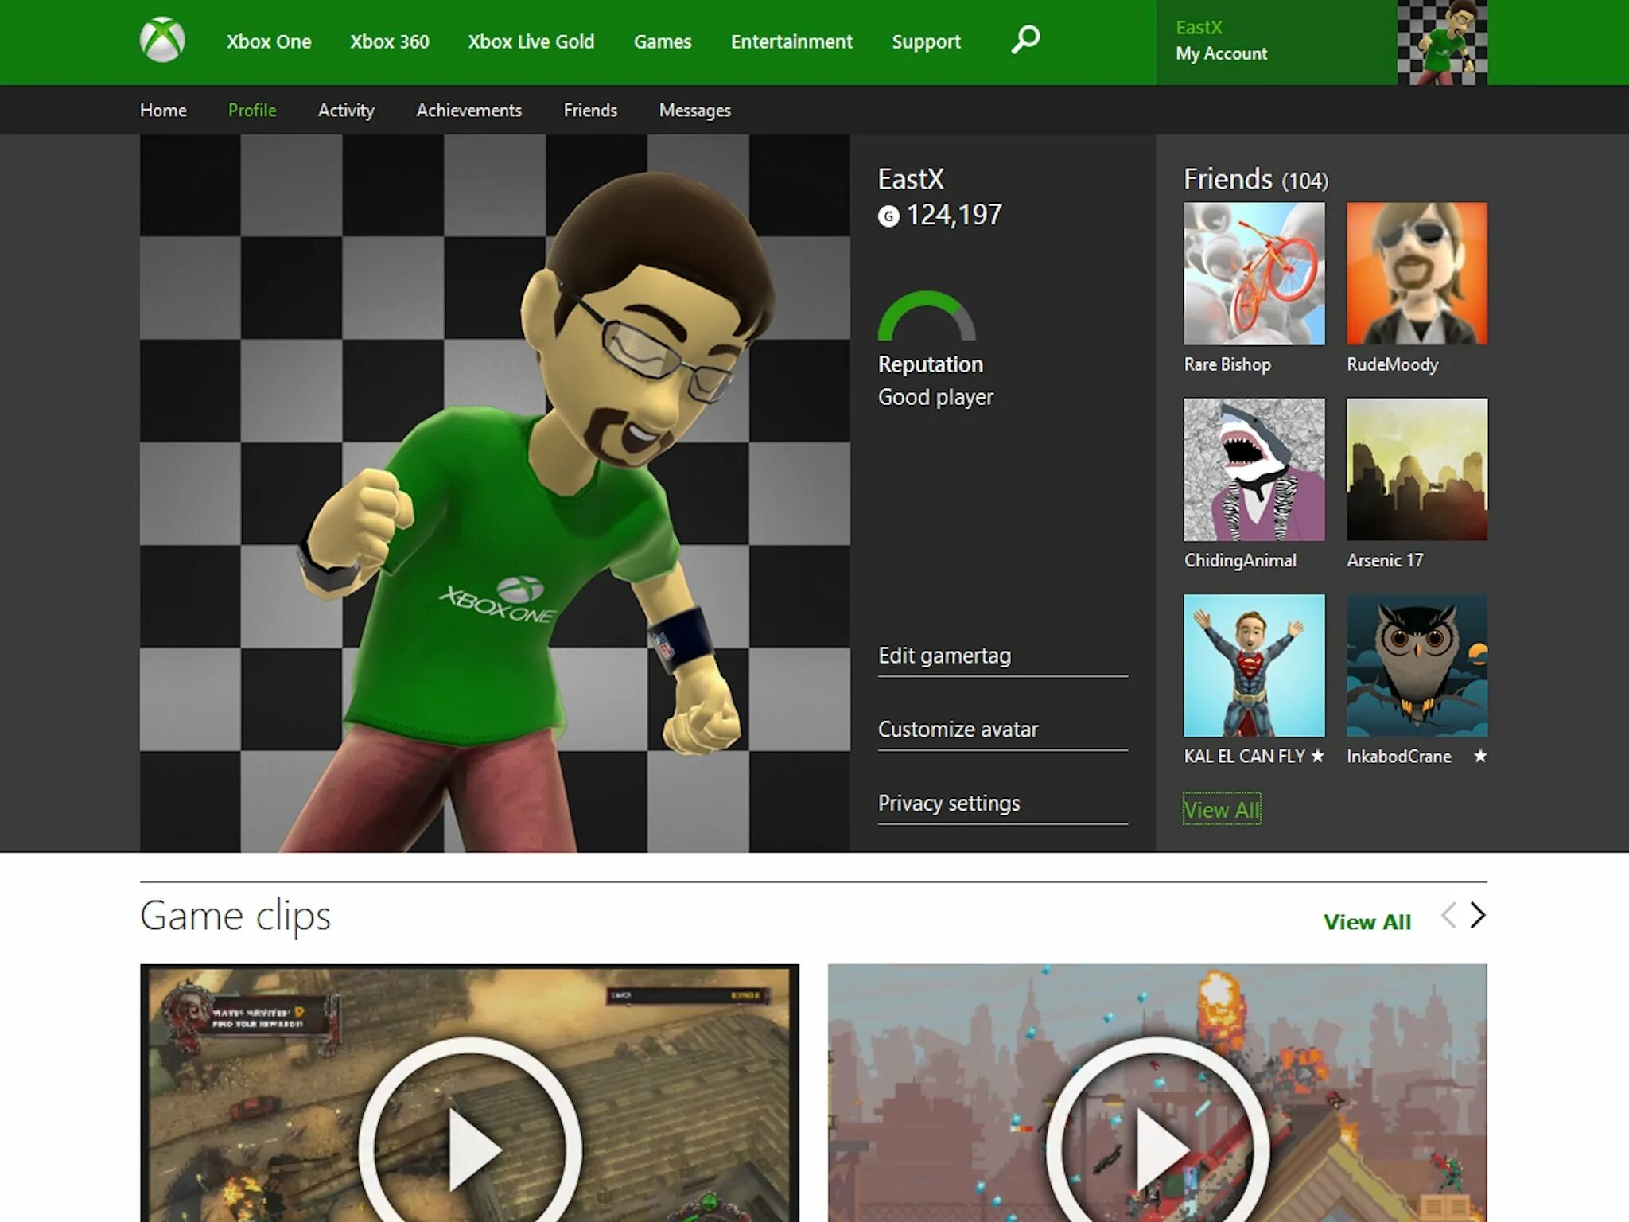Open the search magnifier icon
This screenshot has width=1629, height=1222.
pyautogui.click(x=1025, y=39)
